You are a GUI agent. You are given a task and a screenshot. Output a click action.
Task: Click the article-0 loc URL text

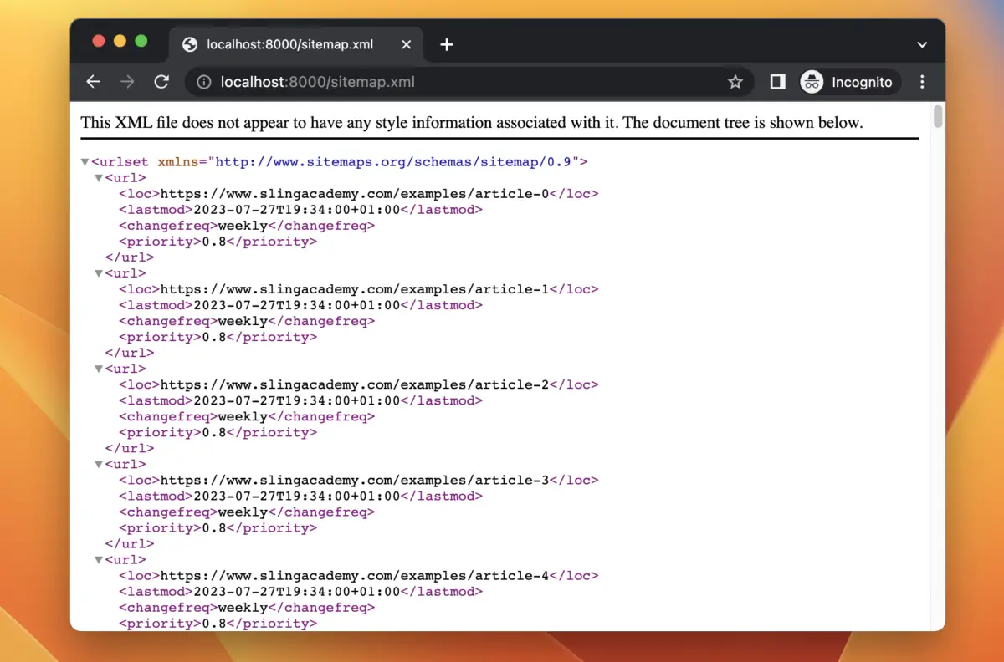click(355, 194)
